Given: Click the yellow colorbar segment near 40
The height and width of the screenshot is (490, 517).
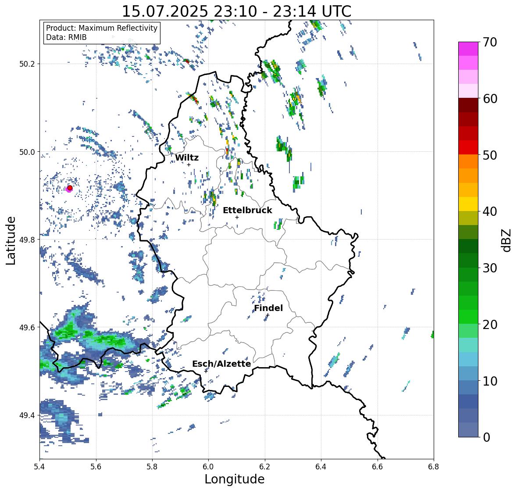Looking at the screenshot, I should coord(468,204).
